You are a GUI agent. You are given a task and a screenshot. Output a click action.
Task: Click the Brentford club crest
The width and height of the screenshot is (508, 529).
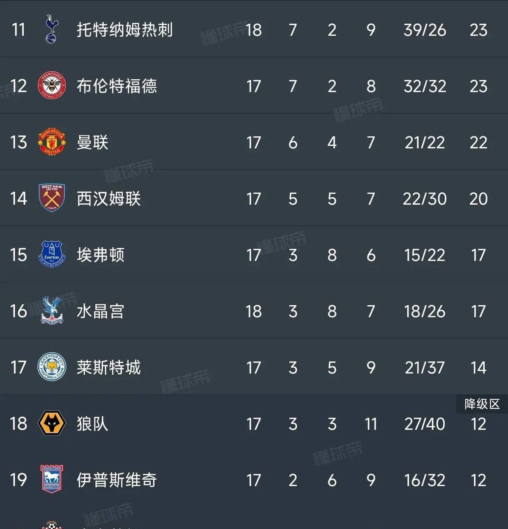click(51, 86)
